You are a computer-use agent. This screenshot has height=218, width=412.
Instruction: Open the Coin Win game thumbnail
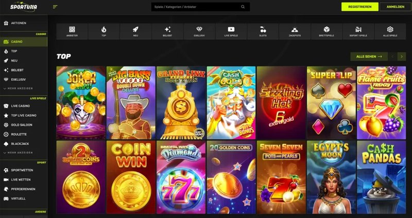click(x=131, y=177)
